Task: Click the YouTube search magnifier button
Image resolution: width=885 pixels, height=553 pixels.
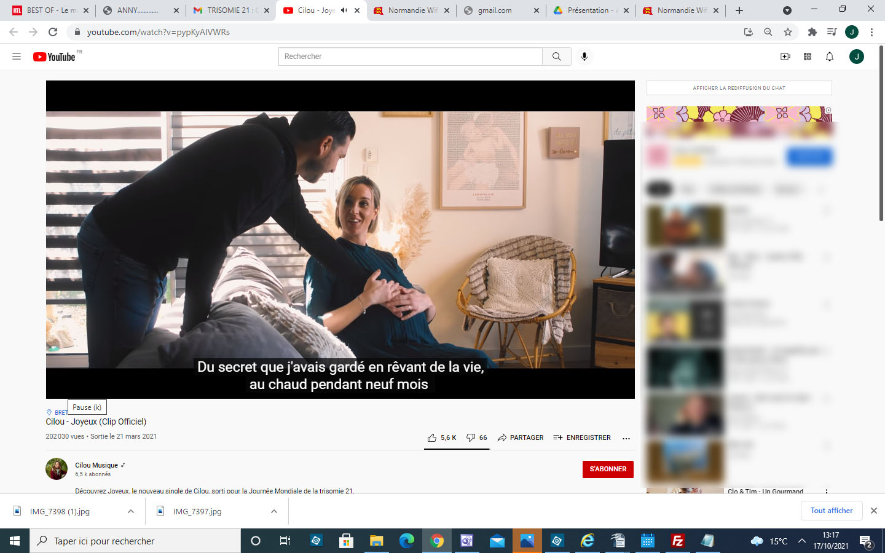Action: point(557,57)
